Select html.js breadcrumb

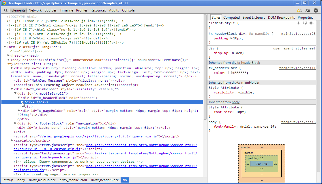click(8, 180)
